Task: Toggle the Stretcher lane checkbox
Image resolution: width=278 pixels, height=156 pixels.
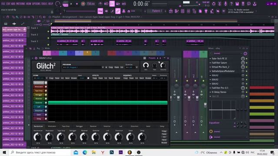Action: pos(46,103)
